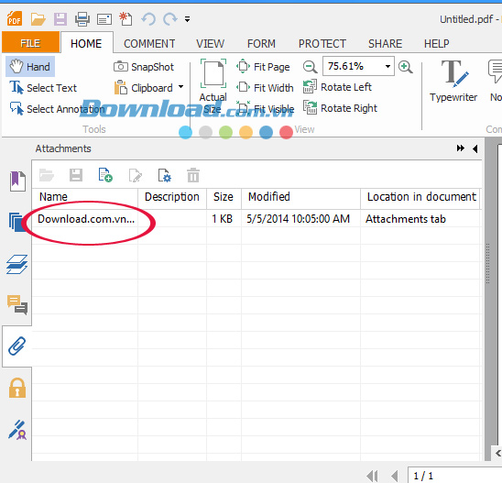Go to the first page
Viewport: 502px width, 483px height.
(x=373, y=476)
